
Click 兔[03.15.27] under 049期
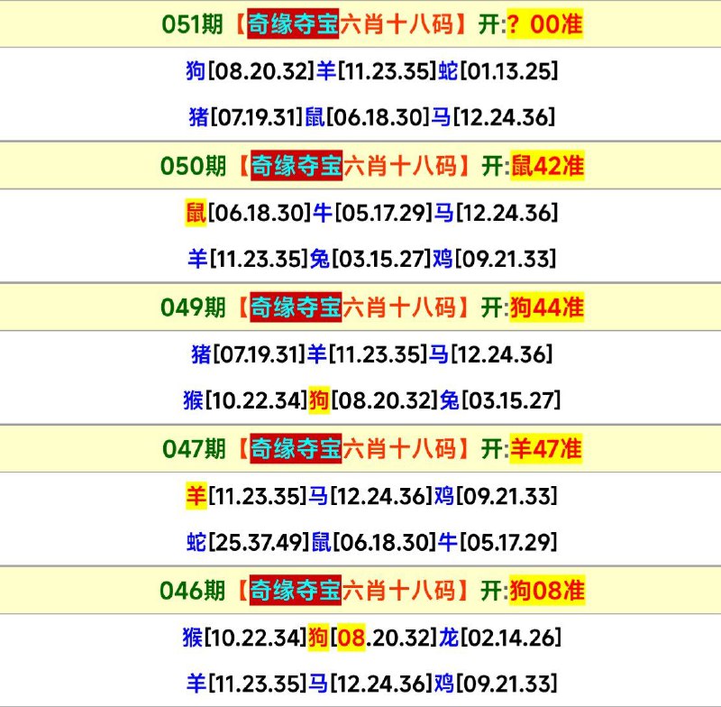[500, 400]
